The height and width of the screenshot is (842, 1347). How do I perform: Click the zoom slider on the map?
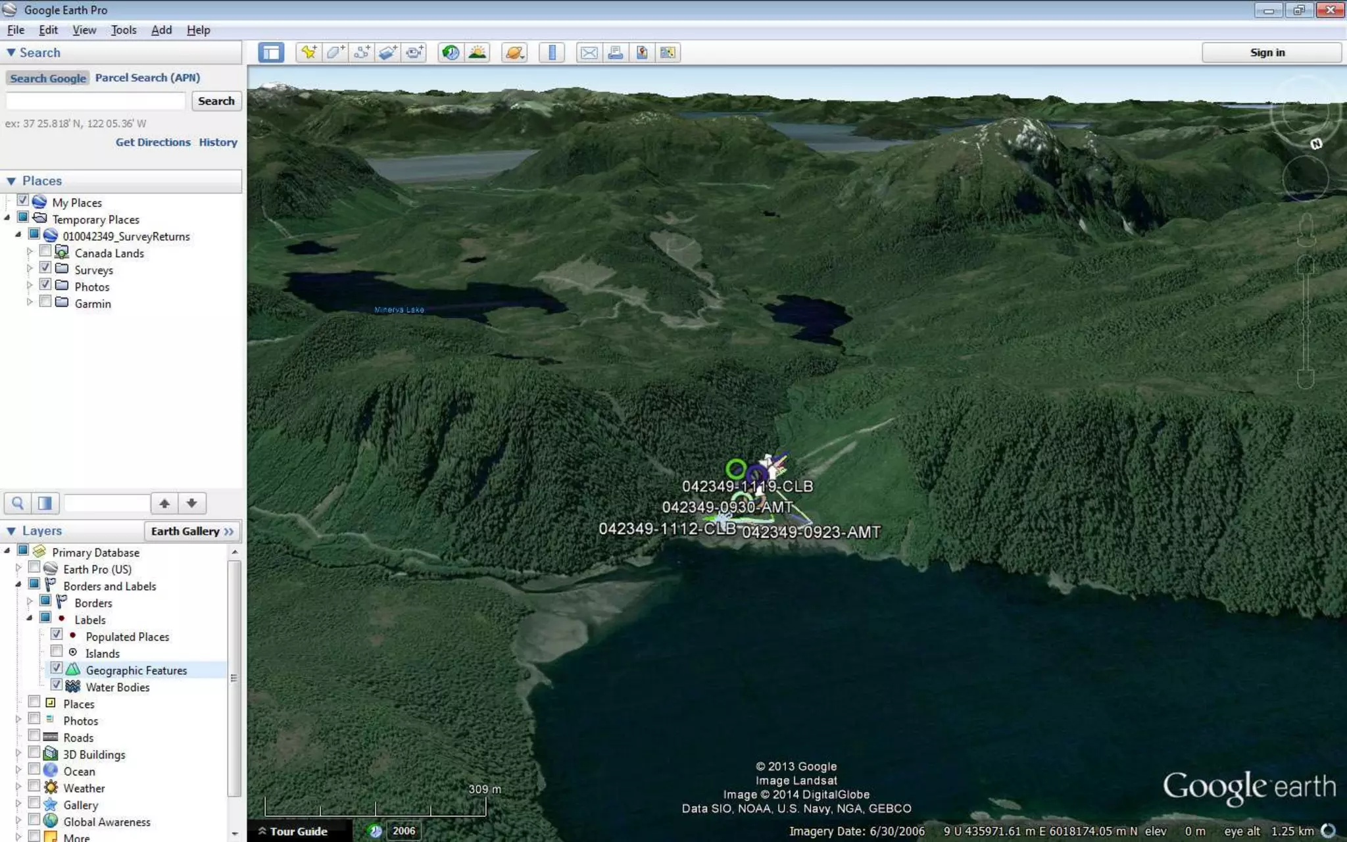click(1306, 322)
